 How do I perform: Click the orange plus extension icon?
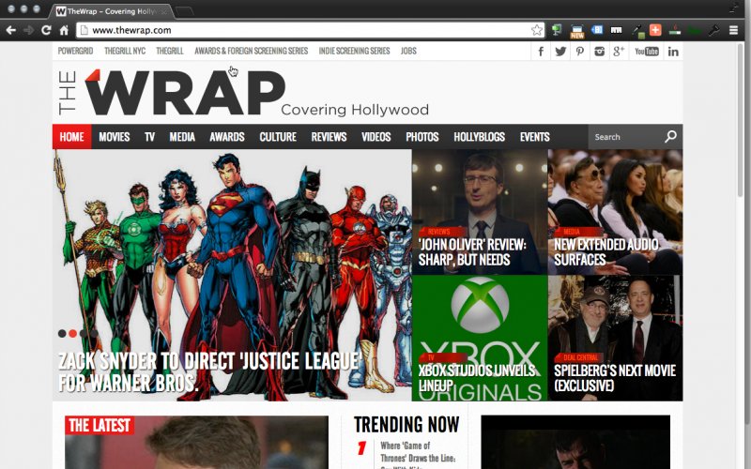655,30
